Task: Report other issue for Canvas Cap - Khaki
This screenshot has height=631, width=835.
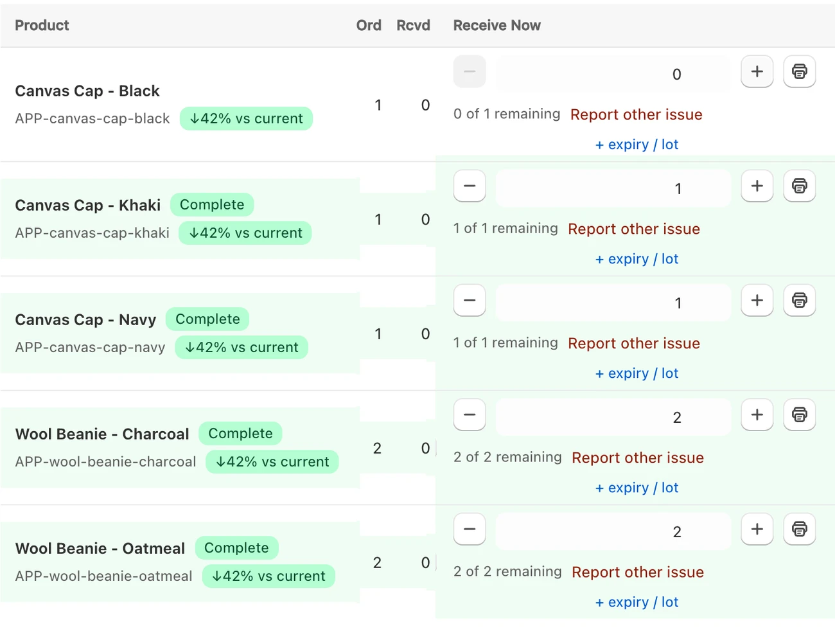Action: pyautogui.click(x=634, y=229)
